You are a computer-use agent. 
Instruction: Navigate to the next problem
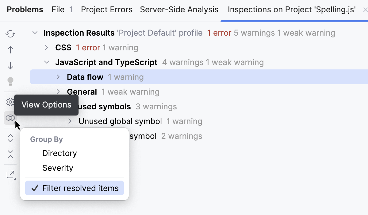coord(10,65)
